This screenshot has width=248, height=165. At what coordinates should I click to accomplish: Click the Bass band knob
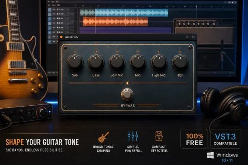pos(96,62)
